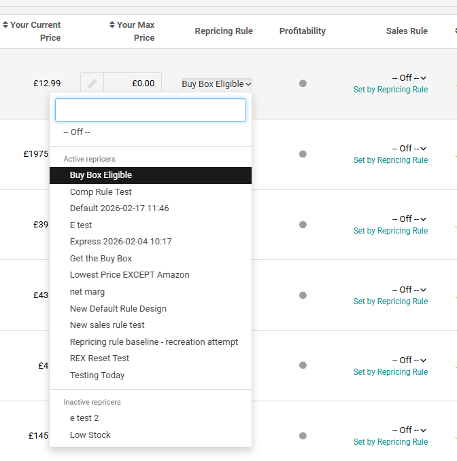Click profitability dot in £43 row
This screenshot has height=461, width=457.
303,295
